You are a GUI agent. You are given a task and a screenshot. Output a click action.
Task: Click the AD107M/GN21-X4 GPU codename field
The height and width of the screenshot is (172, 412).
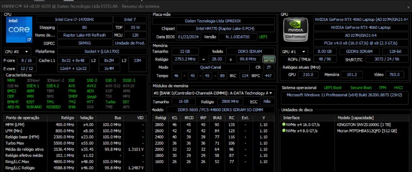point(360,35)
